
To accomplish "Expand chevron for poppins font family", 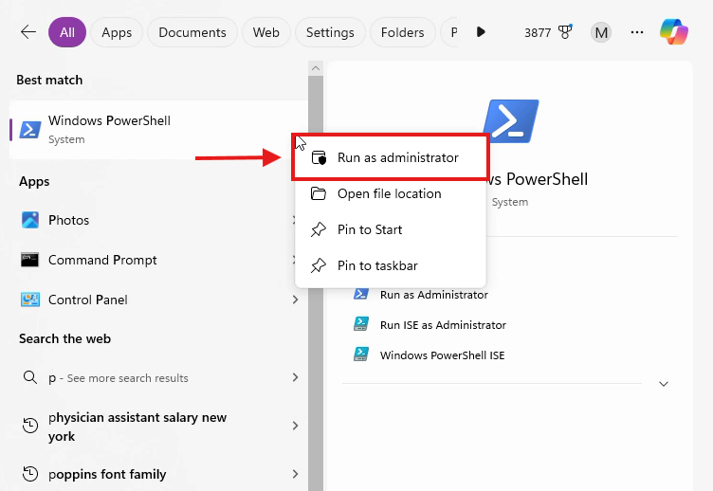I will tap(295, 474).
